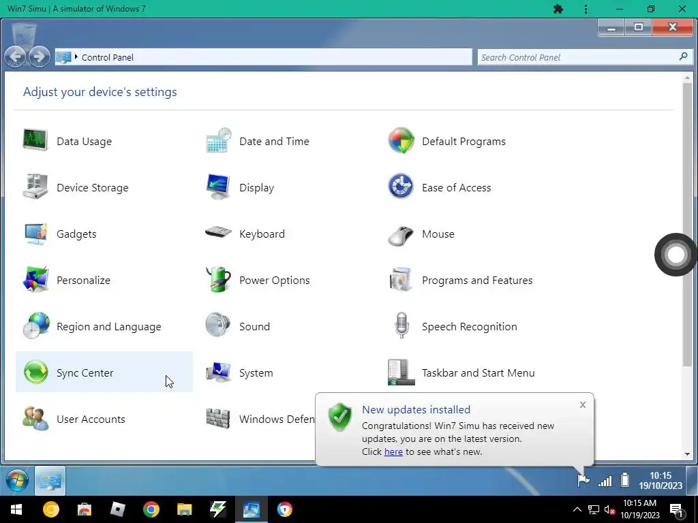Open the Power Options battery icon
Screen dimensions: 698x523
tap(218, 280)
